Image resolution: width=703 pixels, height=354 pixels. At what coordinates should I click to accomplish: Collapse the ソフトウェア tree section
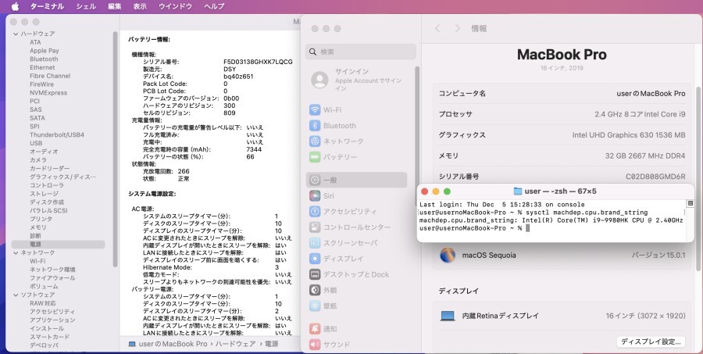[16, 295]
